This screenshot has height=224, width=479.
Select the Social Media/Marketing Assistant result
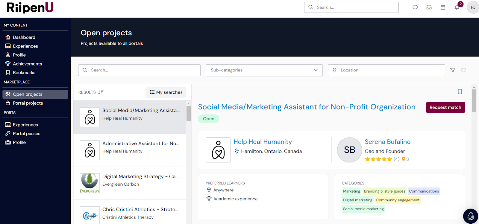pyautogui.click(x=130, y=117)
